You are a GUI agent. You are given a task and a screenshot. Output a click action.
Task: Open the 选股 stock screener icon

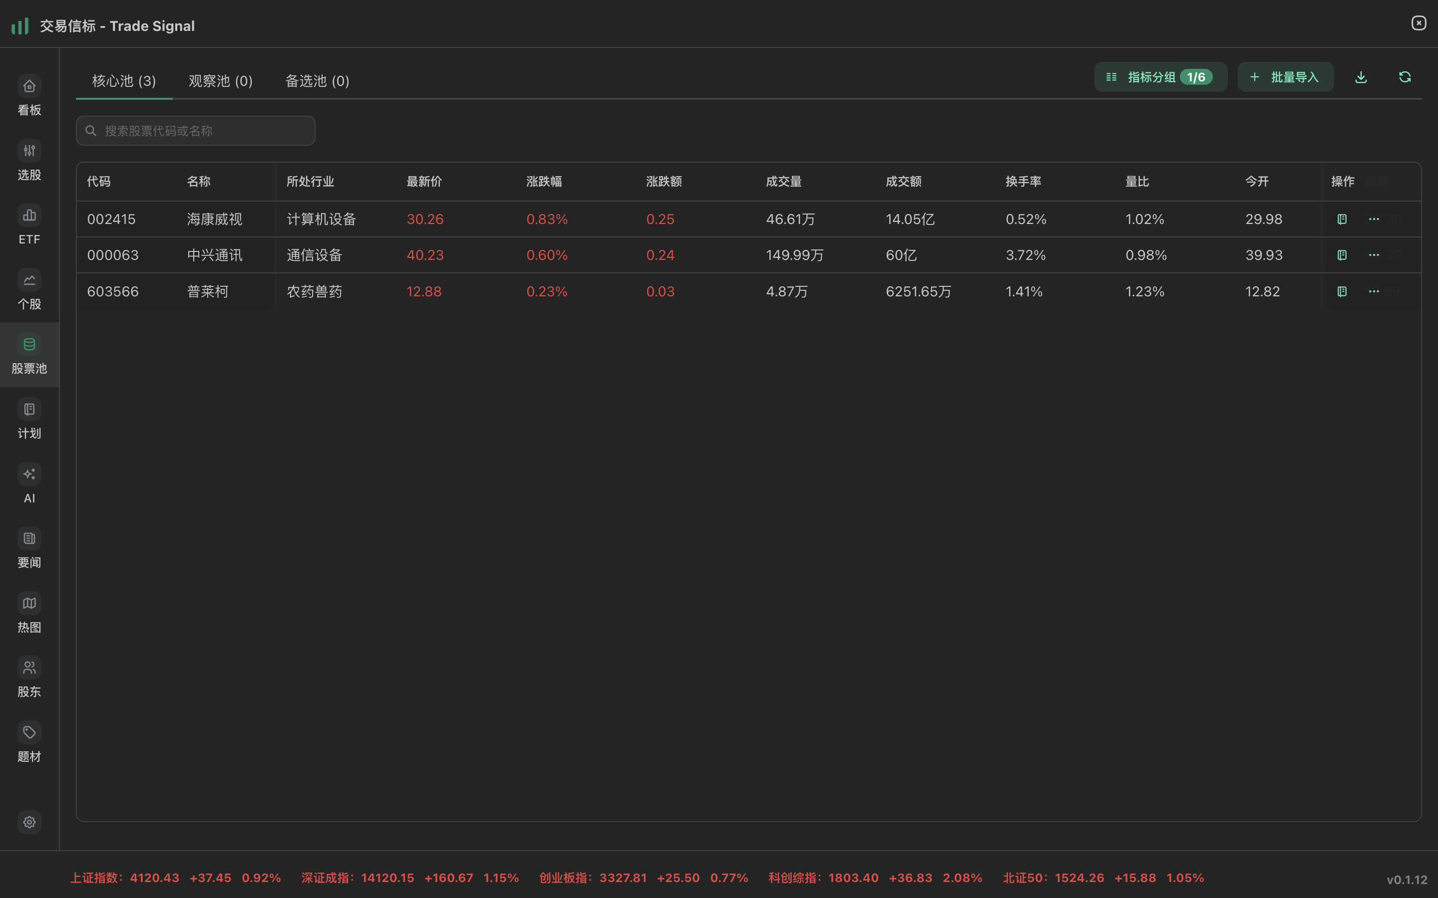[29, 151]
